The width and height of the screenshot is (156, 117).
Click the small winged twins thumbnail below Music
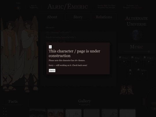127,90
